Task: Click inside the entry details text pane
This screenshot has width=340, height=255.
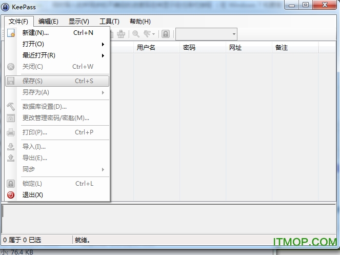Action: pos(169,219)
